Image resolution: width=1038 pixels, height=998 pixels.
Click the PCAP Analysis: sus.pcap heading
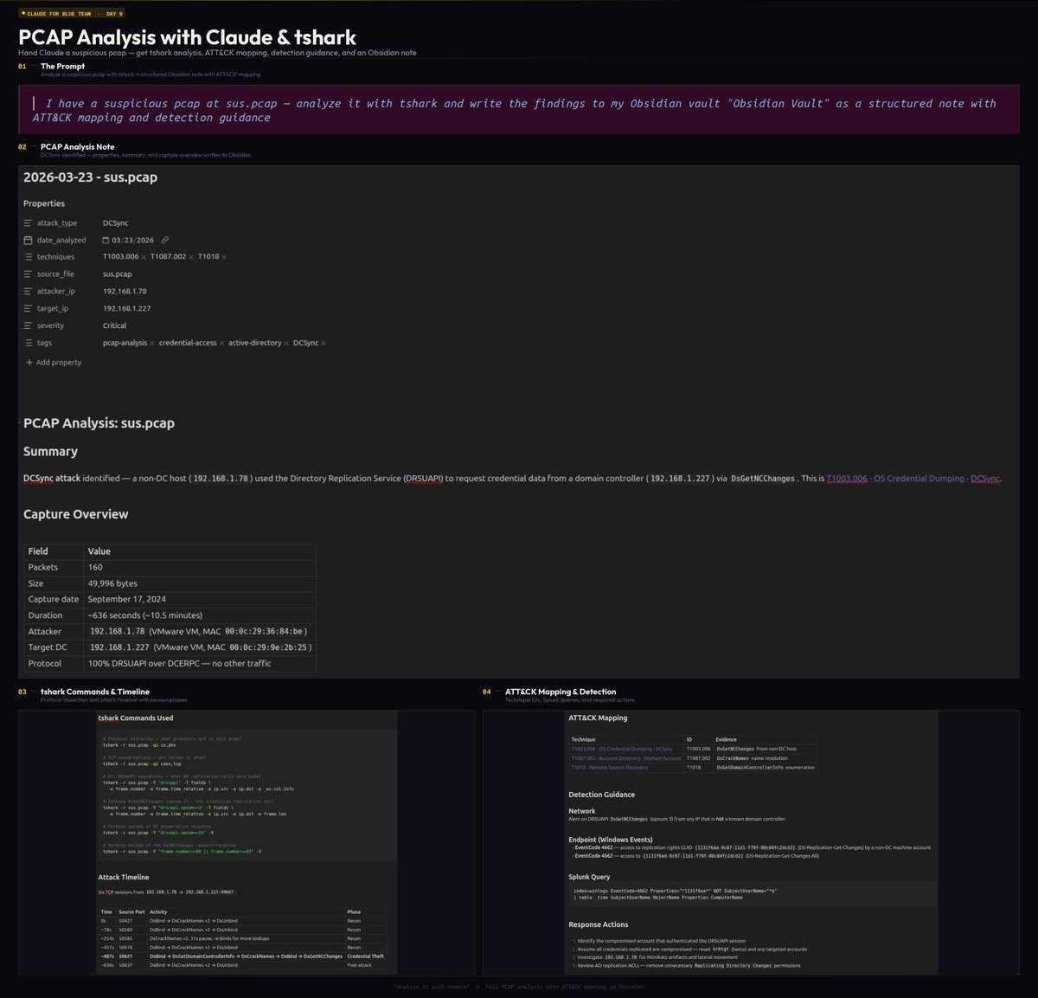[99, 423]
